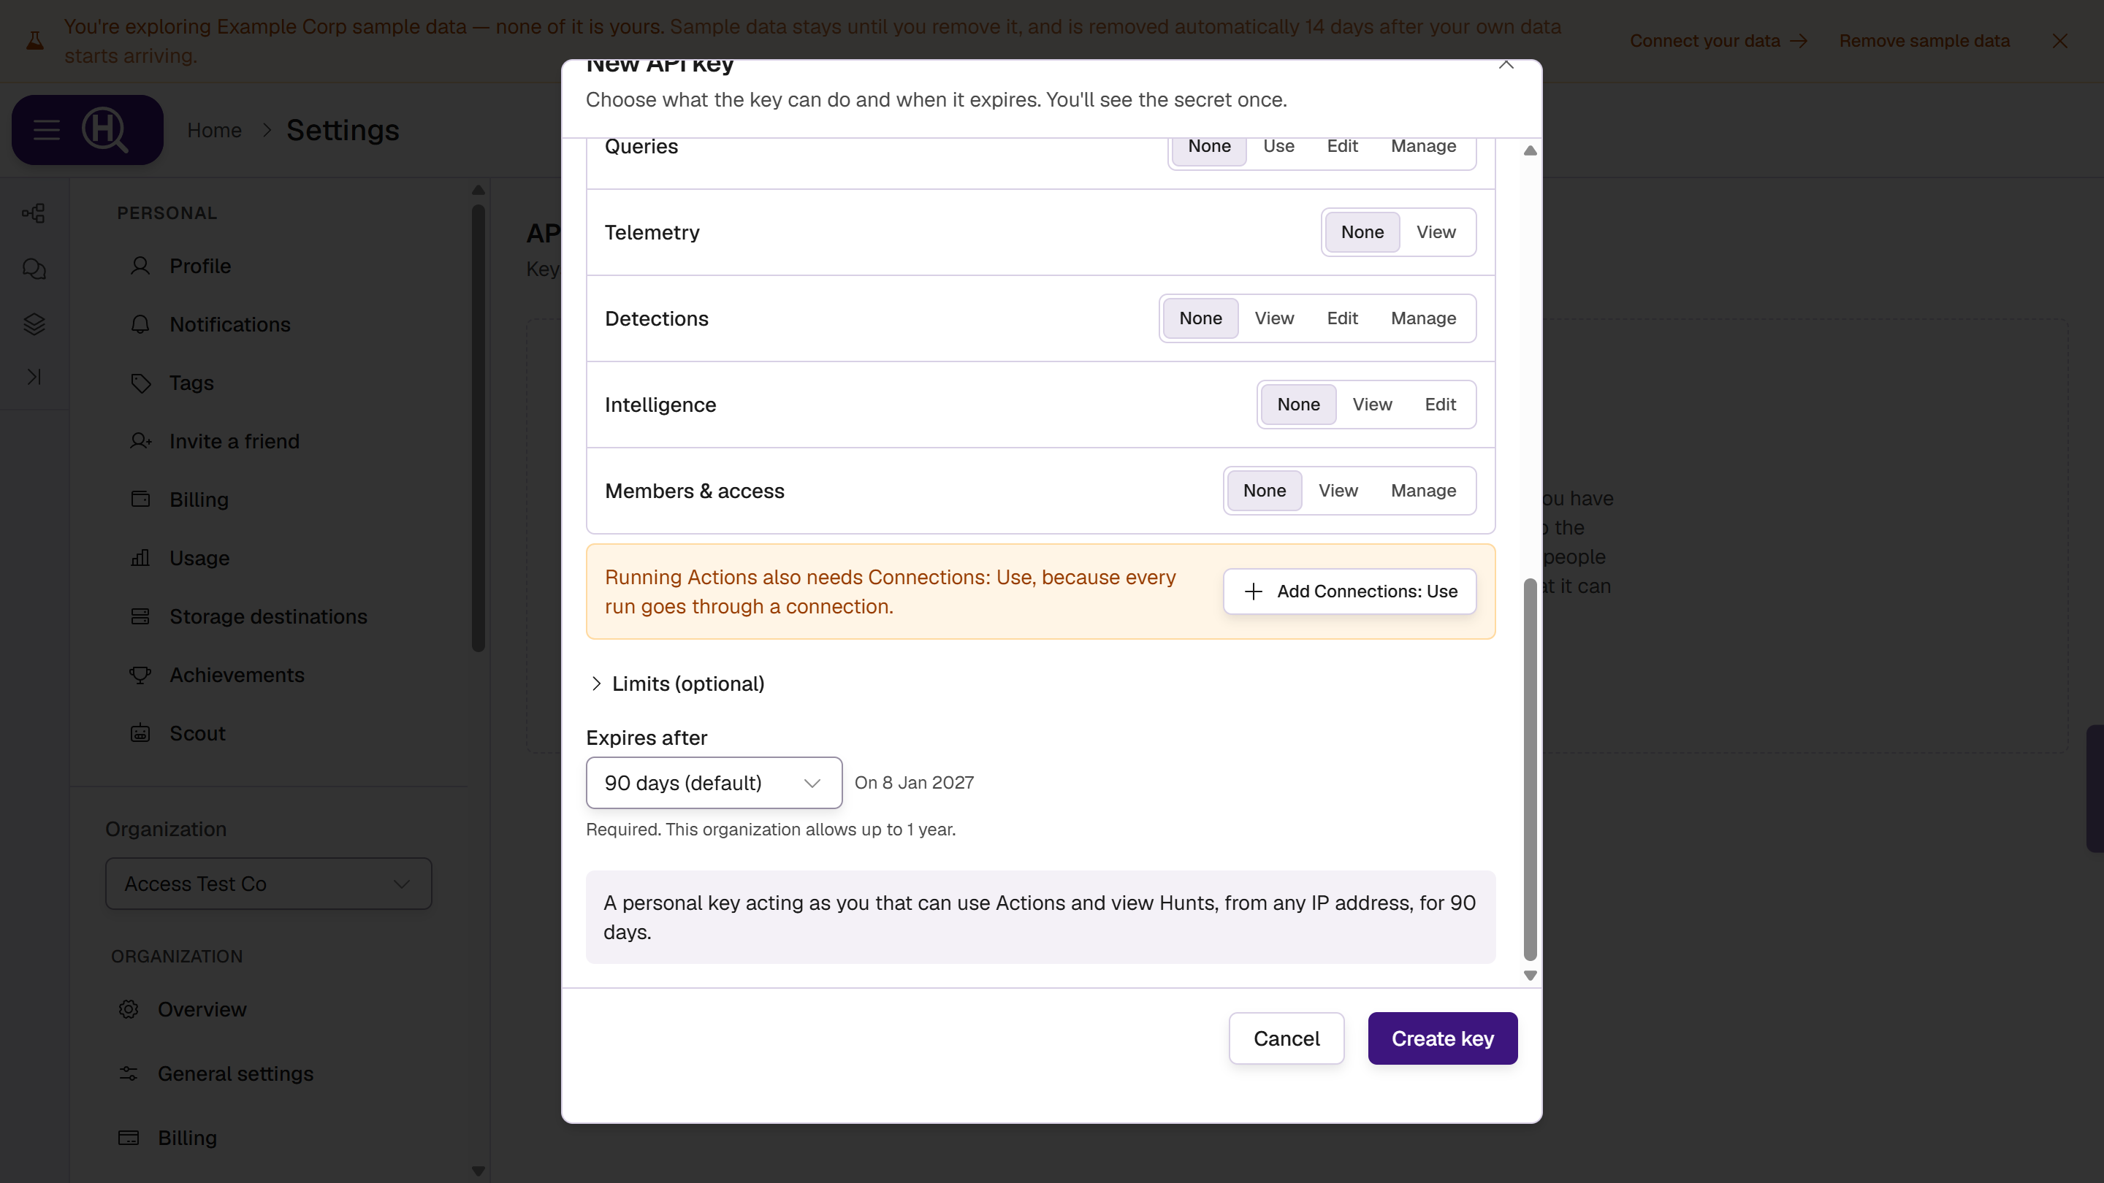Set Members & access to Manage
The height and width of the screenshot is (1183, 2104).
point(1423,491)
